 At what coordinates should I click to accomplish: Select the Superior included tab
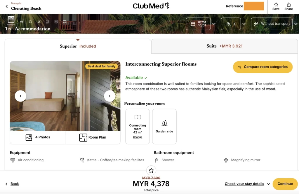coord(78,46)
